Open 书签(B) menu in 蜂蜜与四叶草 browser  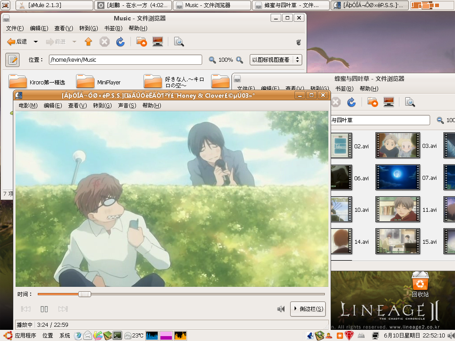344,88
